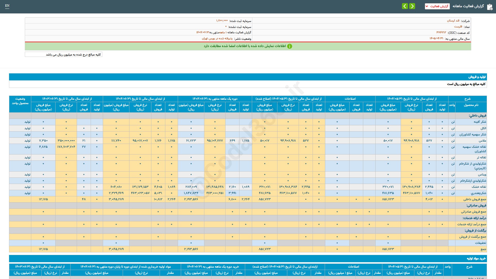
Task: Click the right green arrow button
Action: [x=412, y=6]
